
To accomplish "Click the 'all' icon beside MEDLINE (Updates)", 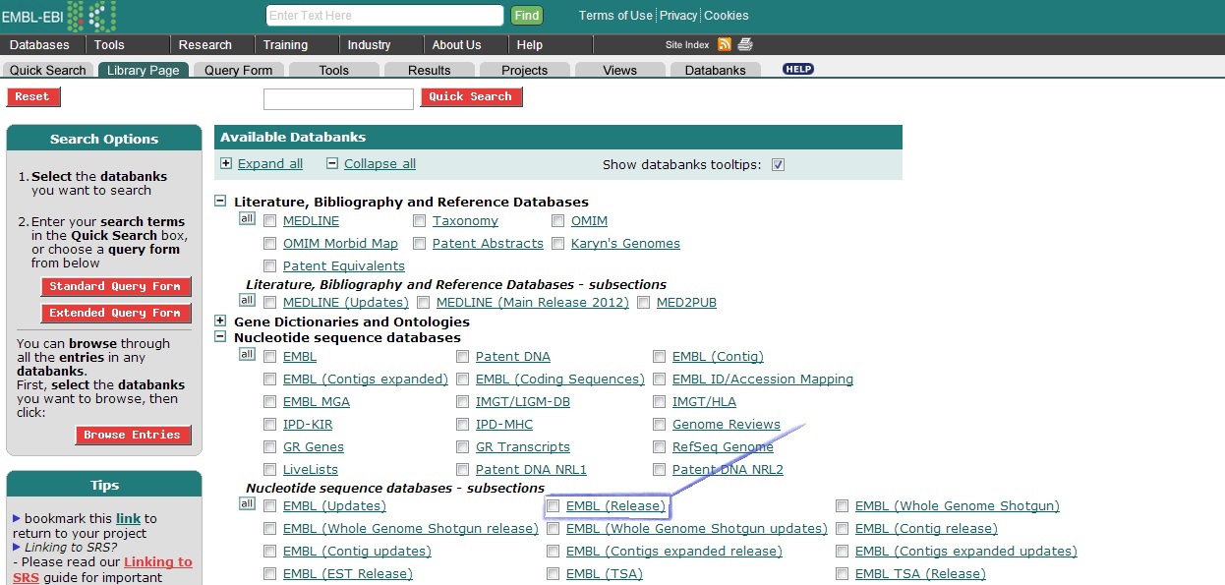I will (247, 301).
